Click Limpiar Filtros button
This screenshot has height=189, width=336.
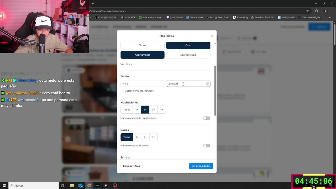[132, 166]
